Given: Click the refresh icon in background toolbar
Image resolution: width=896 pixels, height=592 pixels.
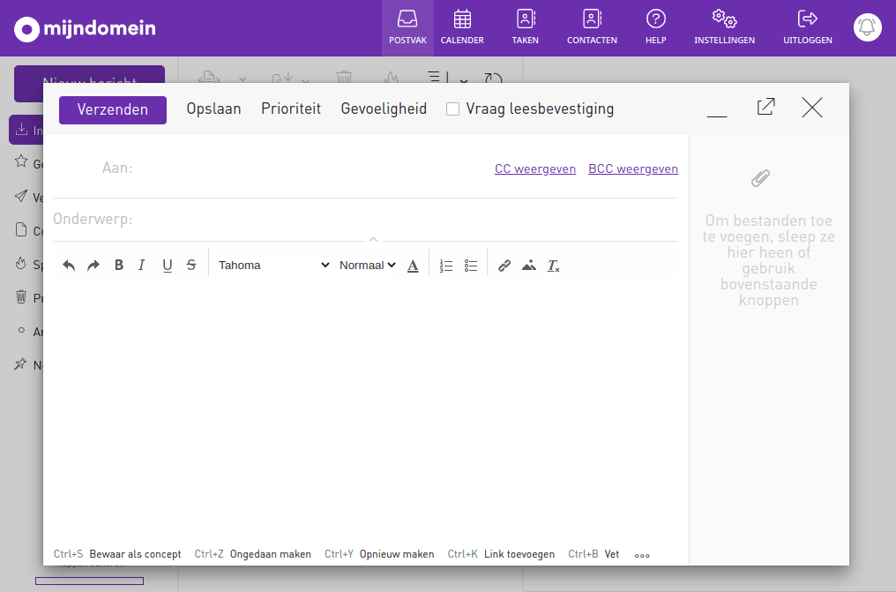Looking at the screenshot, I should point(493,78).
